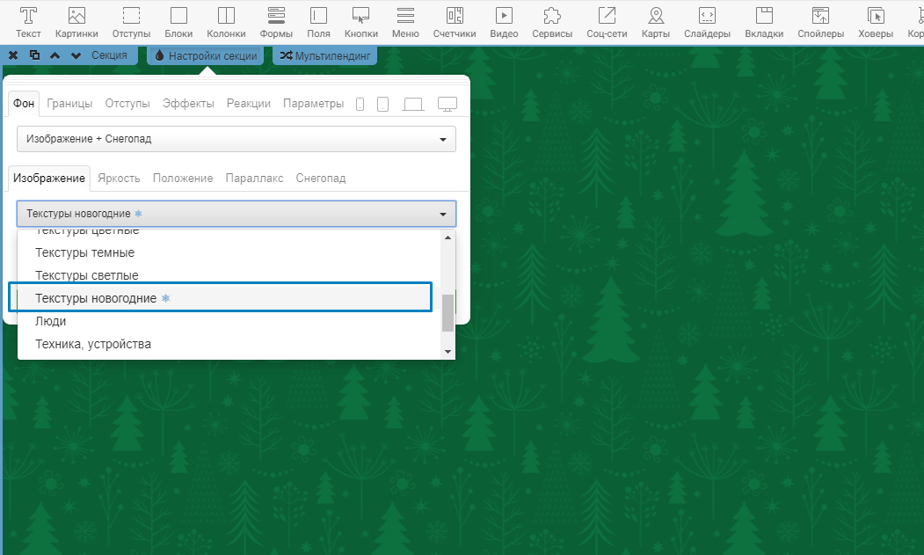Open the Карты map tool
The image size is (924, 555).
(x=656, y=22)
